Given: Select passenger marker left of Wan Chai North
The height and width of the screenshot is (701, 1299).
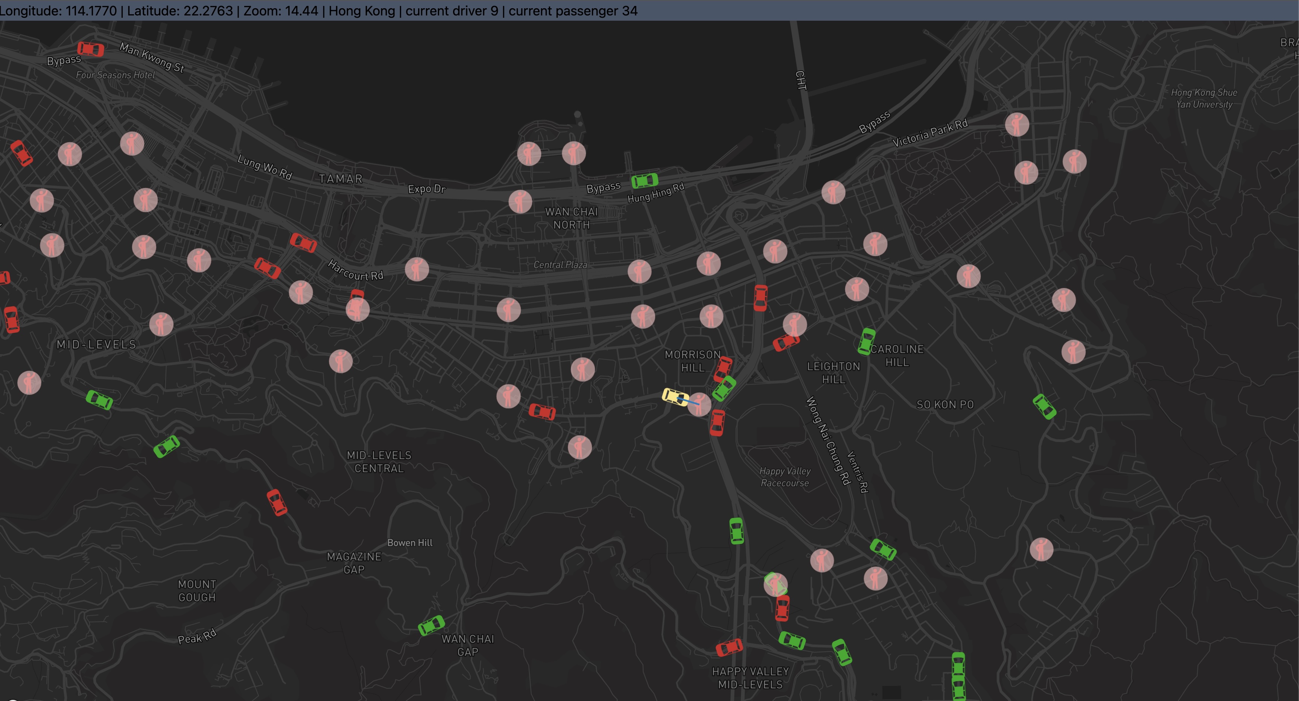Looking at the screenshot, I should point(520,201).
